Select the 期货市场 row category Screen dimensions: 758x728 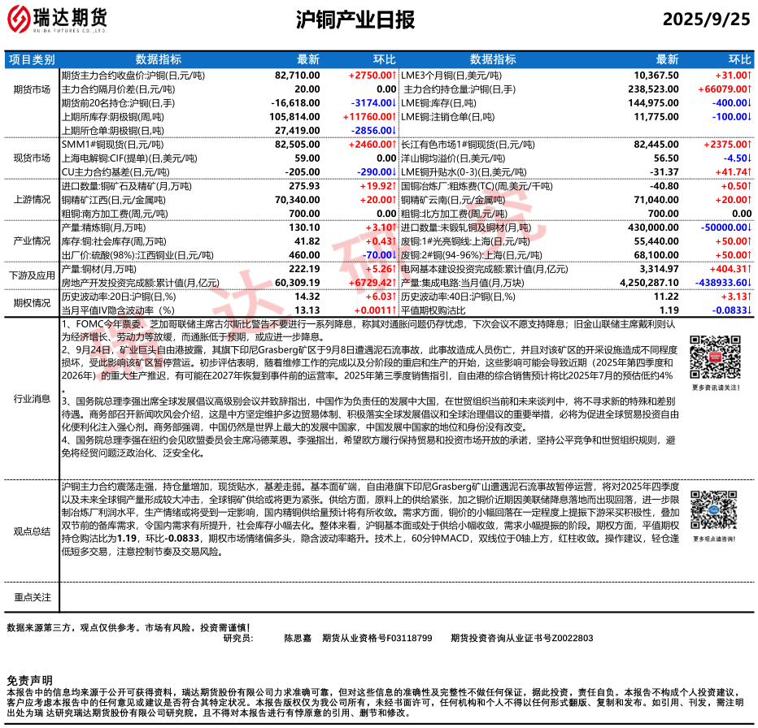pyautogui.click(x=32, y=89)
